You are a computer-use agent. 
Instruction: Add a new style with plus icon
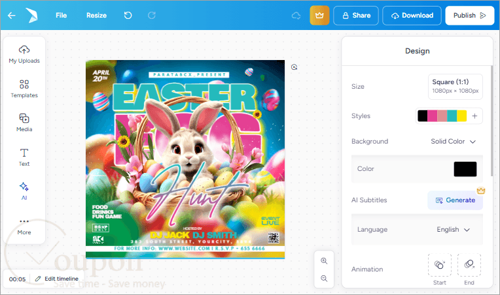click(x=474, y=116)
